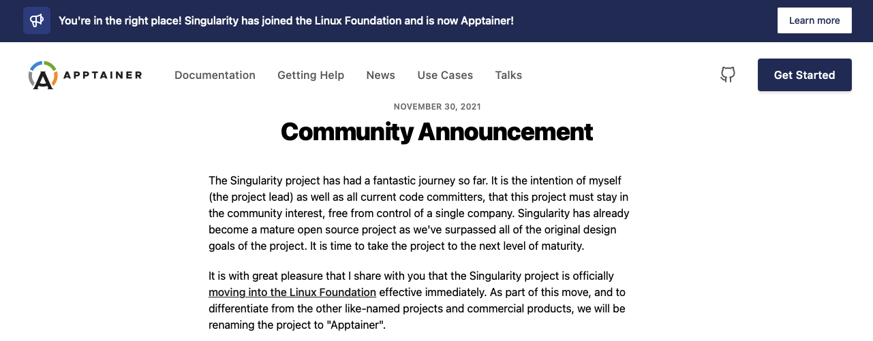Navigate to Use Cases

pyautogui.click(x=445, y=75)
